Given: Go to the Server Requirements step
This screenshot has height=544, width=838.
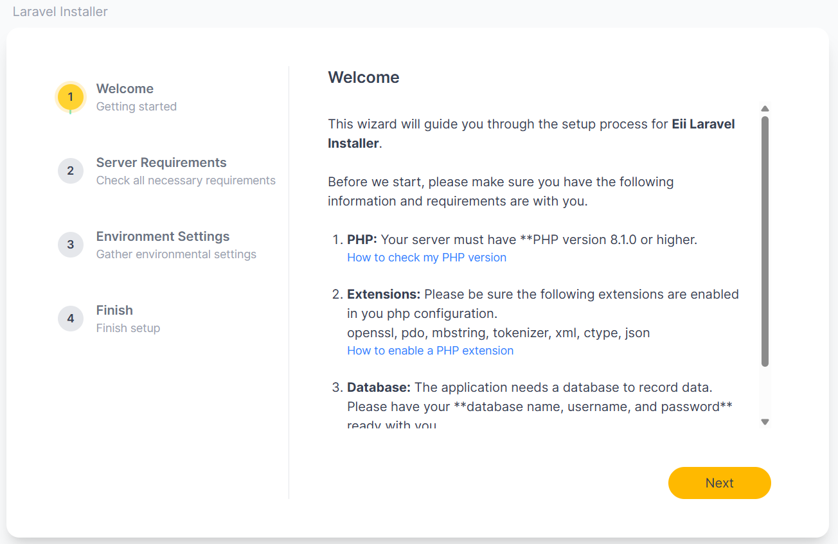Looking at the screenshot, I should (161, 162).
